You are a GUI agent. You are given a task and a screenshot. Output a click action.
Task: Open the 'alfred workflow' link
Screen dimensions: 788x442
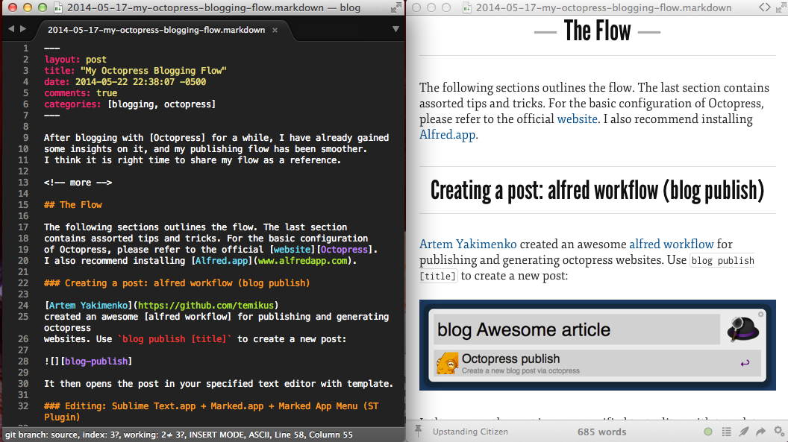(672, 244)
